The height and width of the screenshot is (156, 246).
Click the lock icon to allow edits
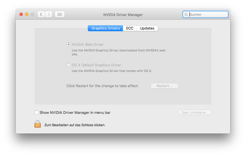(x=38, y=124)
